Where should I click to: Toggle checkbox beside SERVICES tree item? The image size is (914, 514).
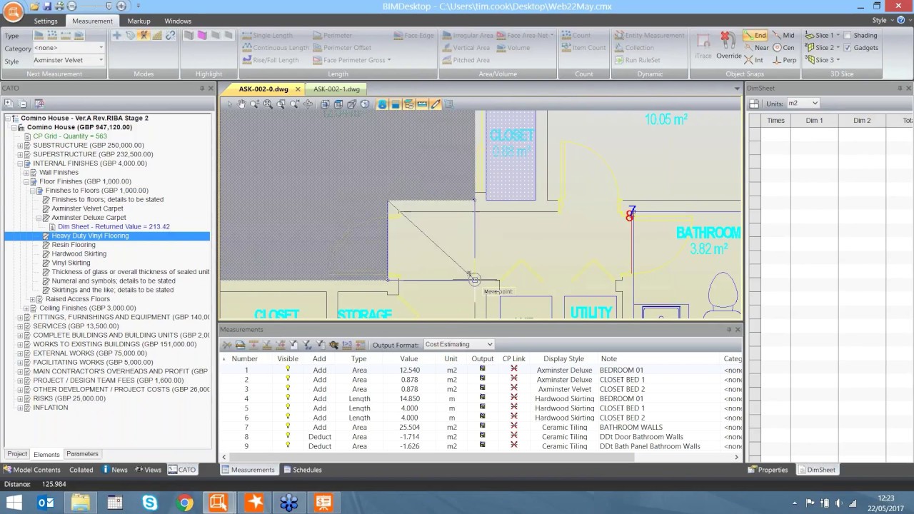[x=28, y=326]
